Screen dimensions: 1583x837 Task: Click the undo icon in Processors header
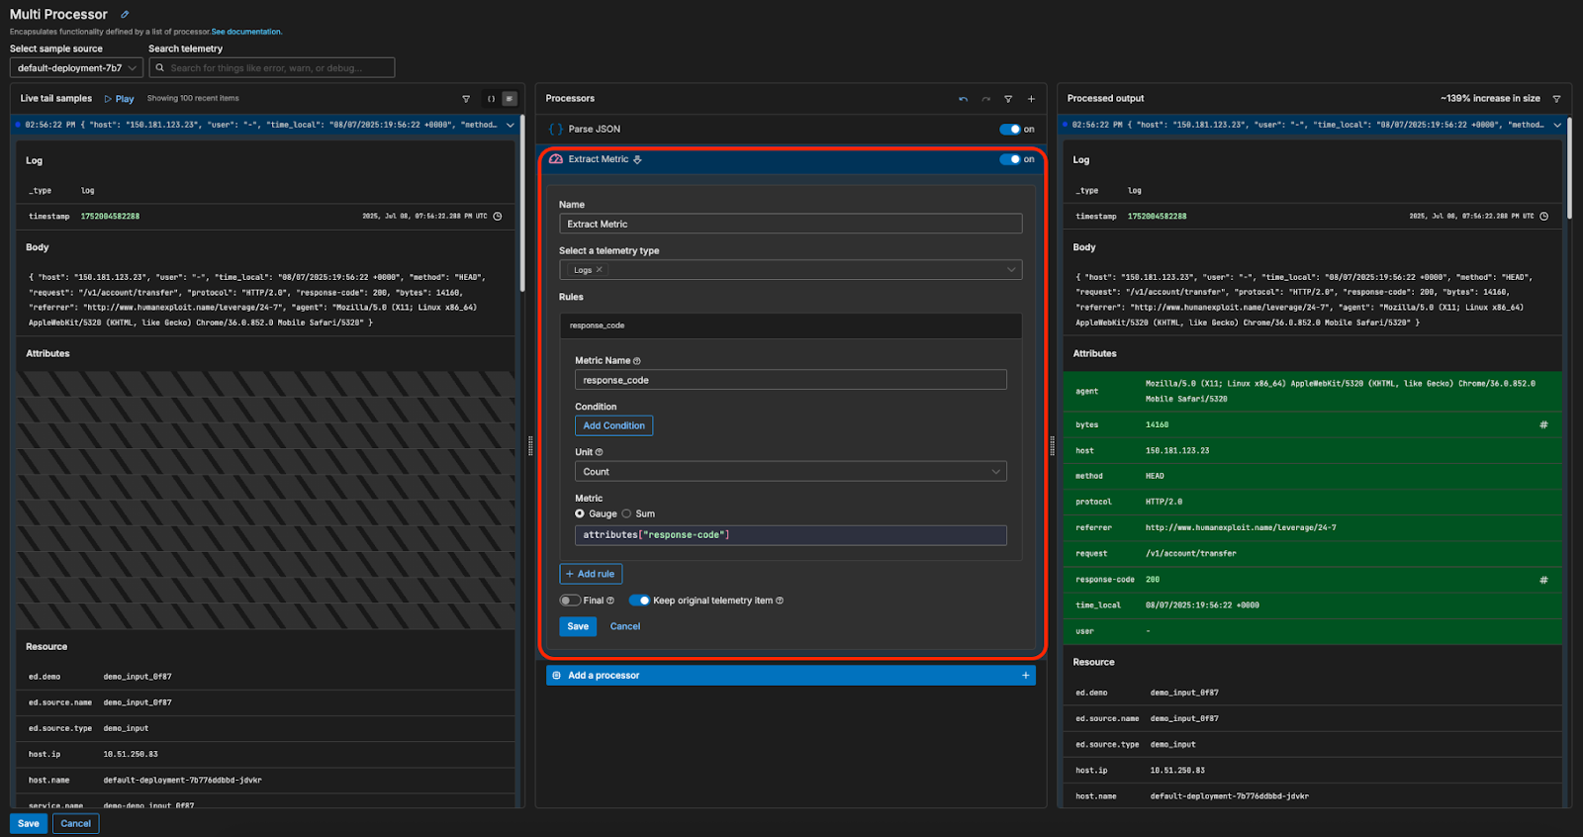pos(963,99)
